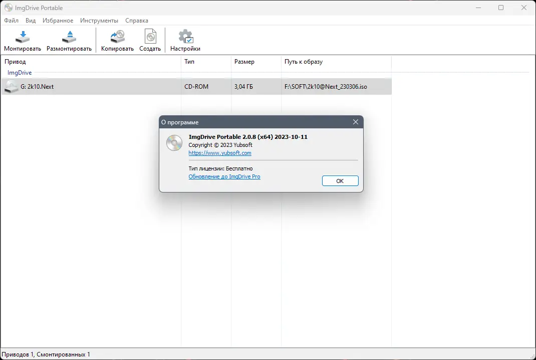
Task: Open the Файл menu
Action: point(12,21)
